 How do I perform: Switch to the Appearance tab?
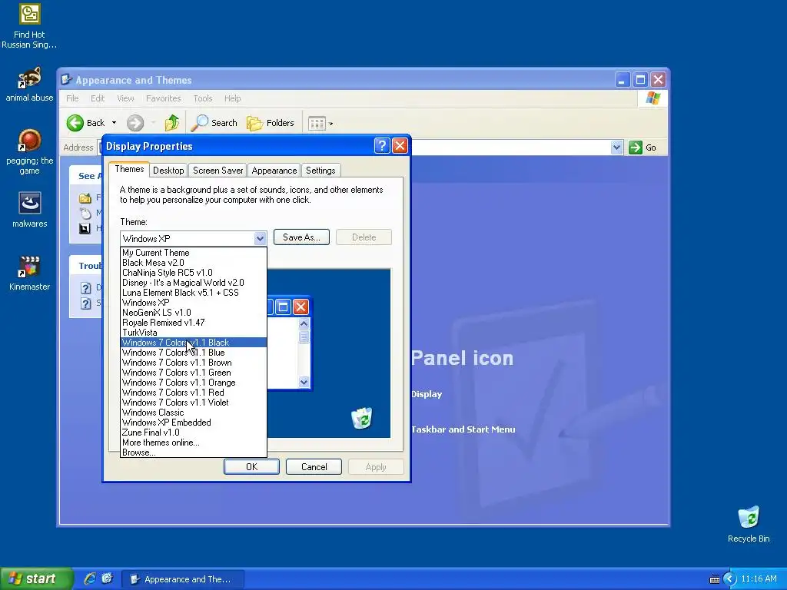click(x=274, y=171)
